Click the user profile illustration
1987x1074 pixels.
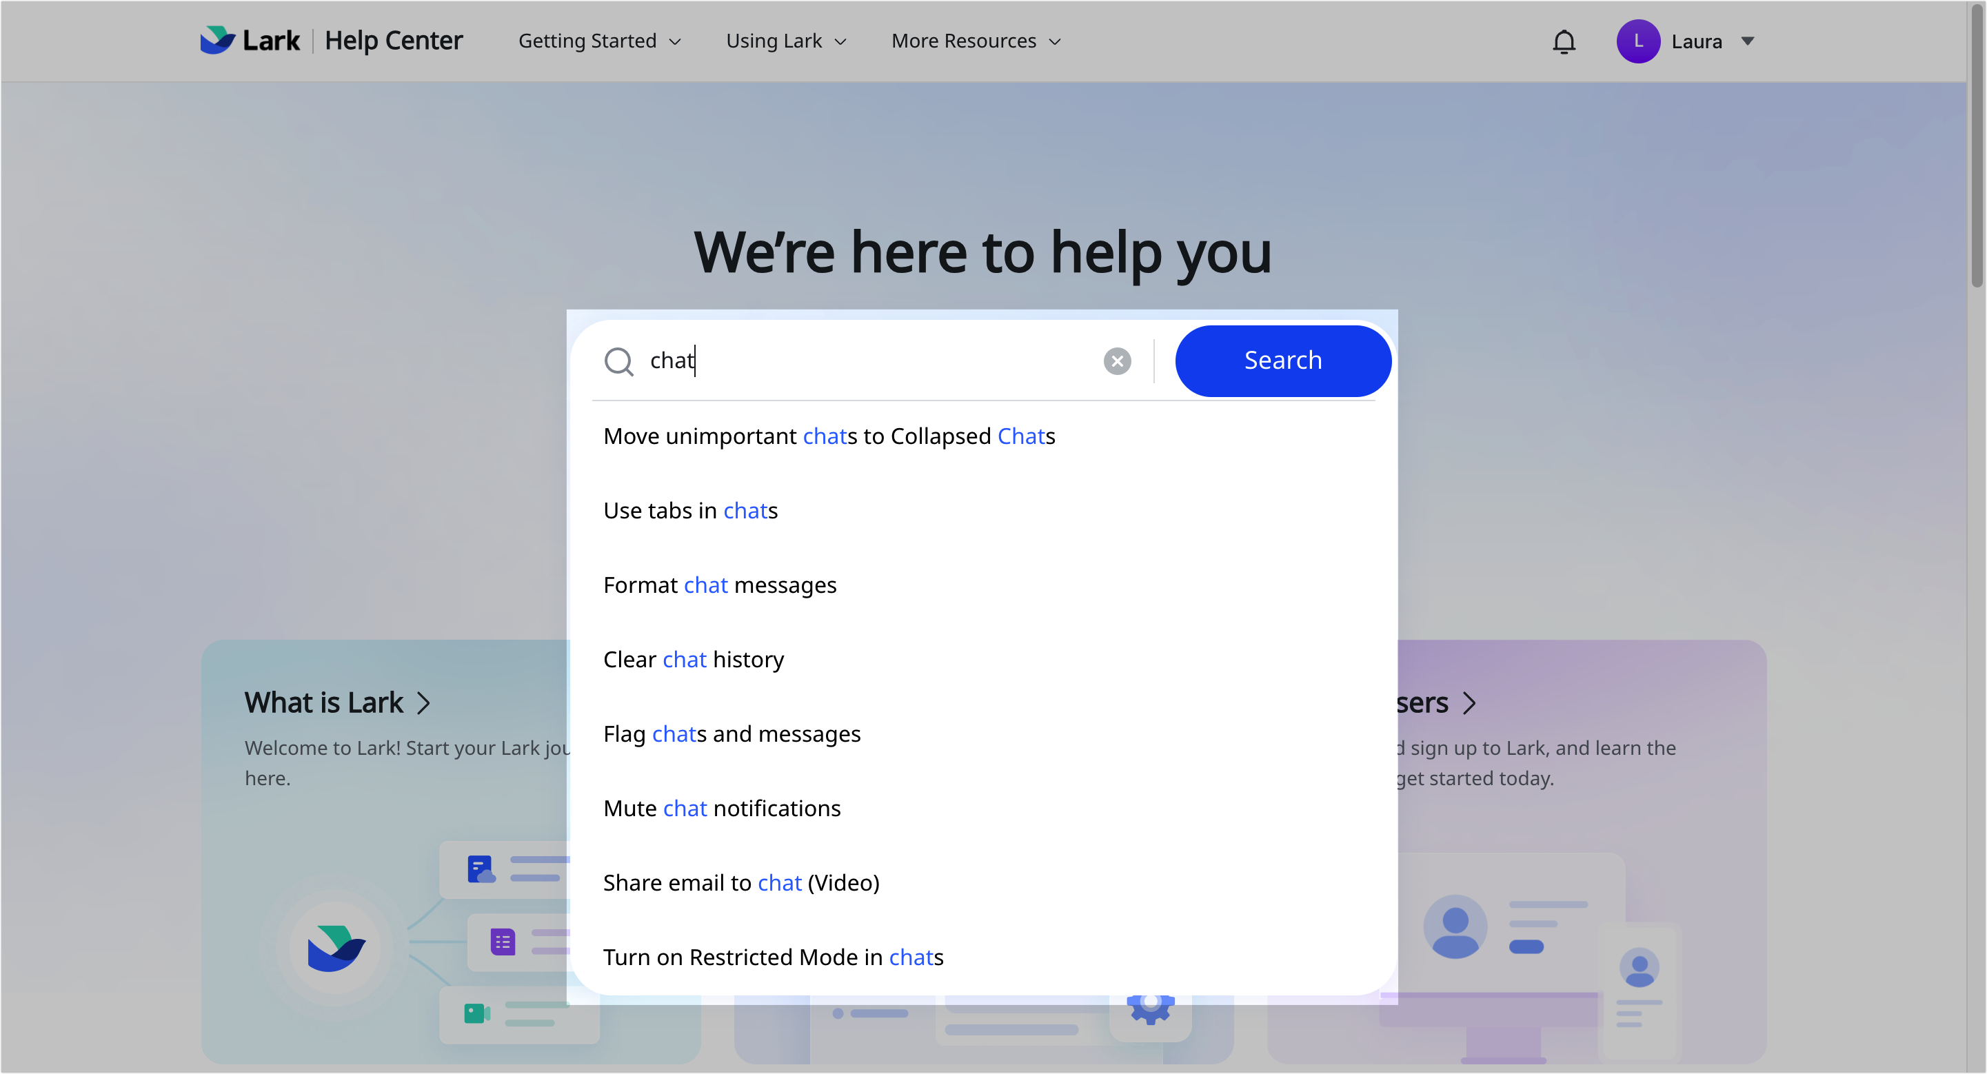(x=1455, y=926)
